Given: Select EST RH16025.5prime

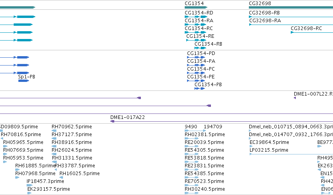Looking at the screenshot, I should click(x=80, y=174).
